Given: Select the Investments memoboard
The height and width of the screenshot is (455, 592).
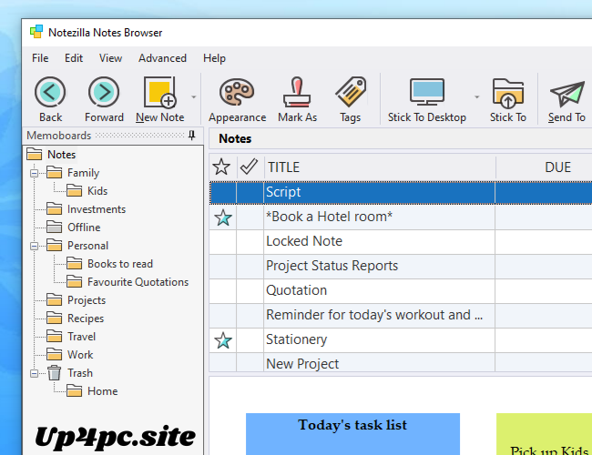Looking at the screenshot, I should pos(97,208).
